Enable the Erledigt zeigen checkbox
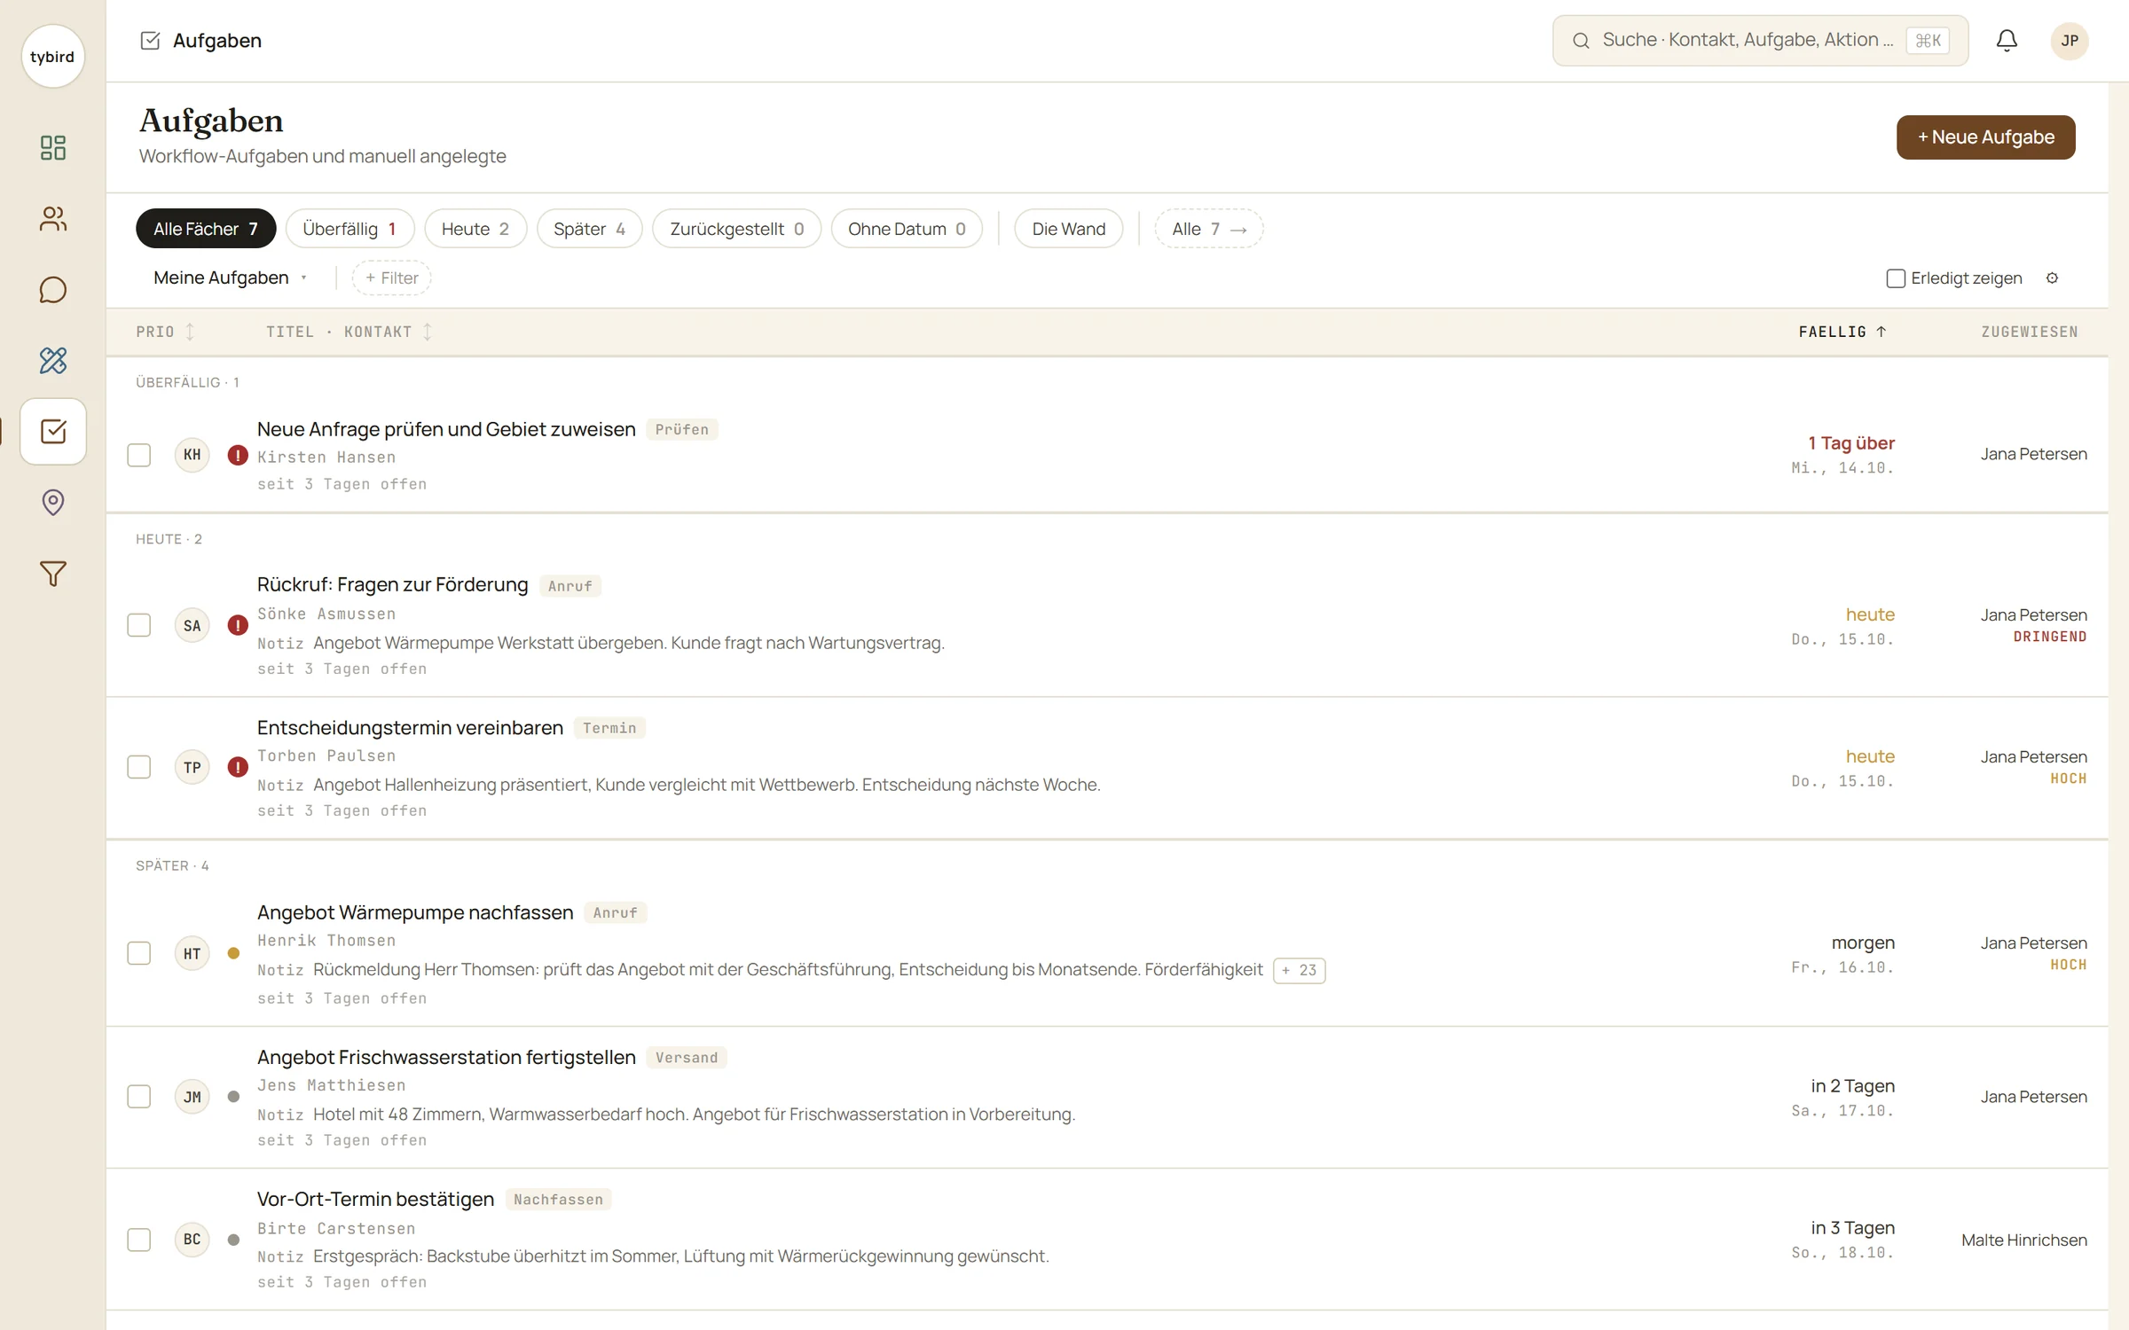Viewport: 2129px width, 1330px height. [1895, 278]
